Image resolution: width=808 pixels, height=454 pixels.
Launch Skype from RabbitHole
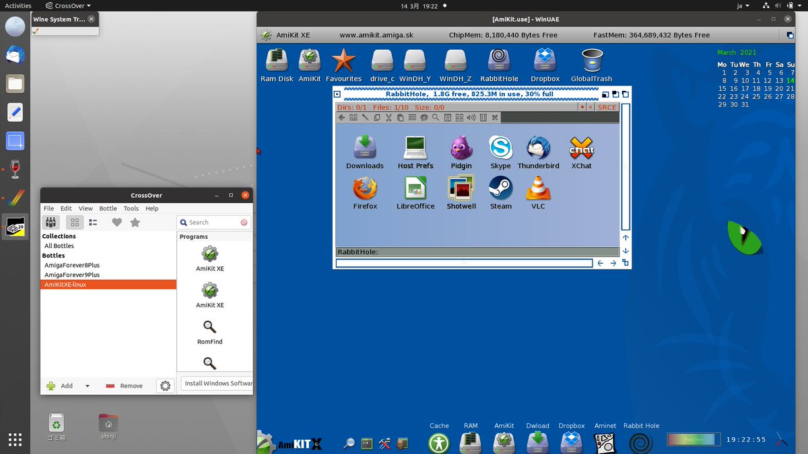(500, 153)
